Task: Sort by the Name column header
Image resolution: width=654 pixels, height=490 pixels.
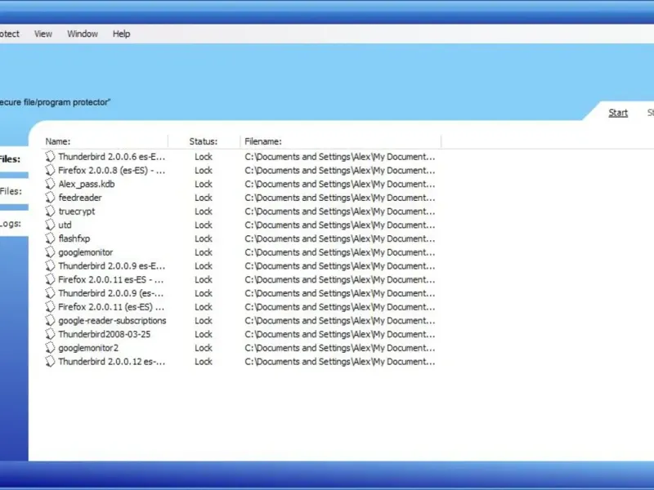Action: pos(57,141)
